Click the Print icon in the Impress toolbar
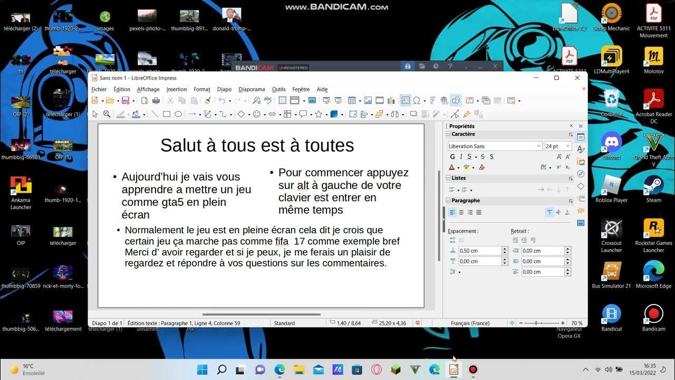 (156, 100)
